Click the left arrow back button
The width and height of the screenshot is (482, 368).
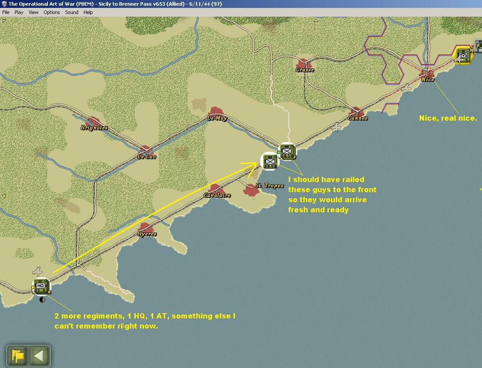click(39, 356)
